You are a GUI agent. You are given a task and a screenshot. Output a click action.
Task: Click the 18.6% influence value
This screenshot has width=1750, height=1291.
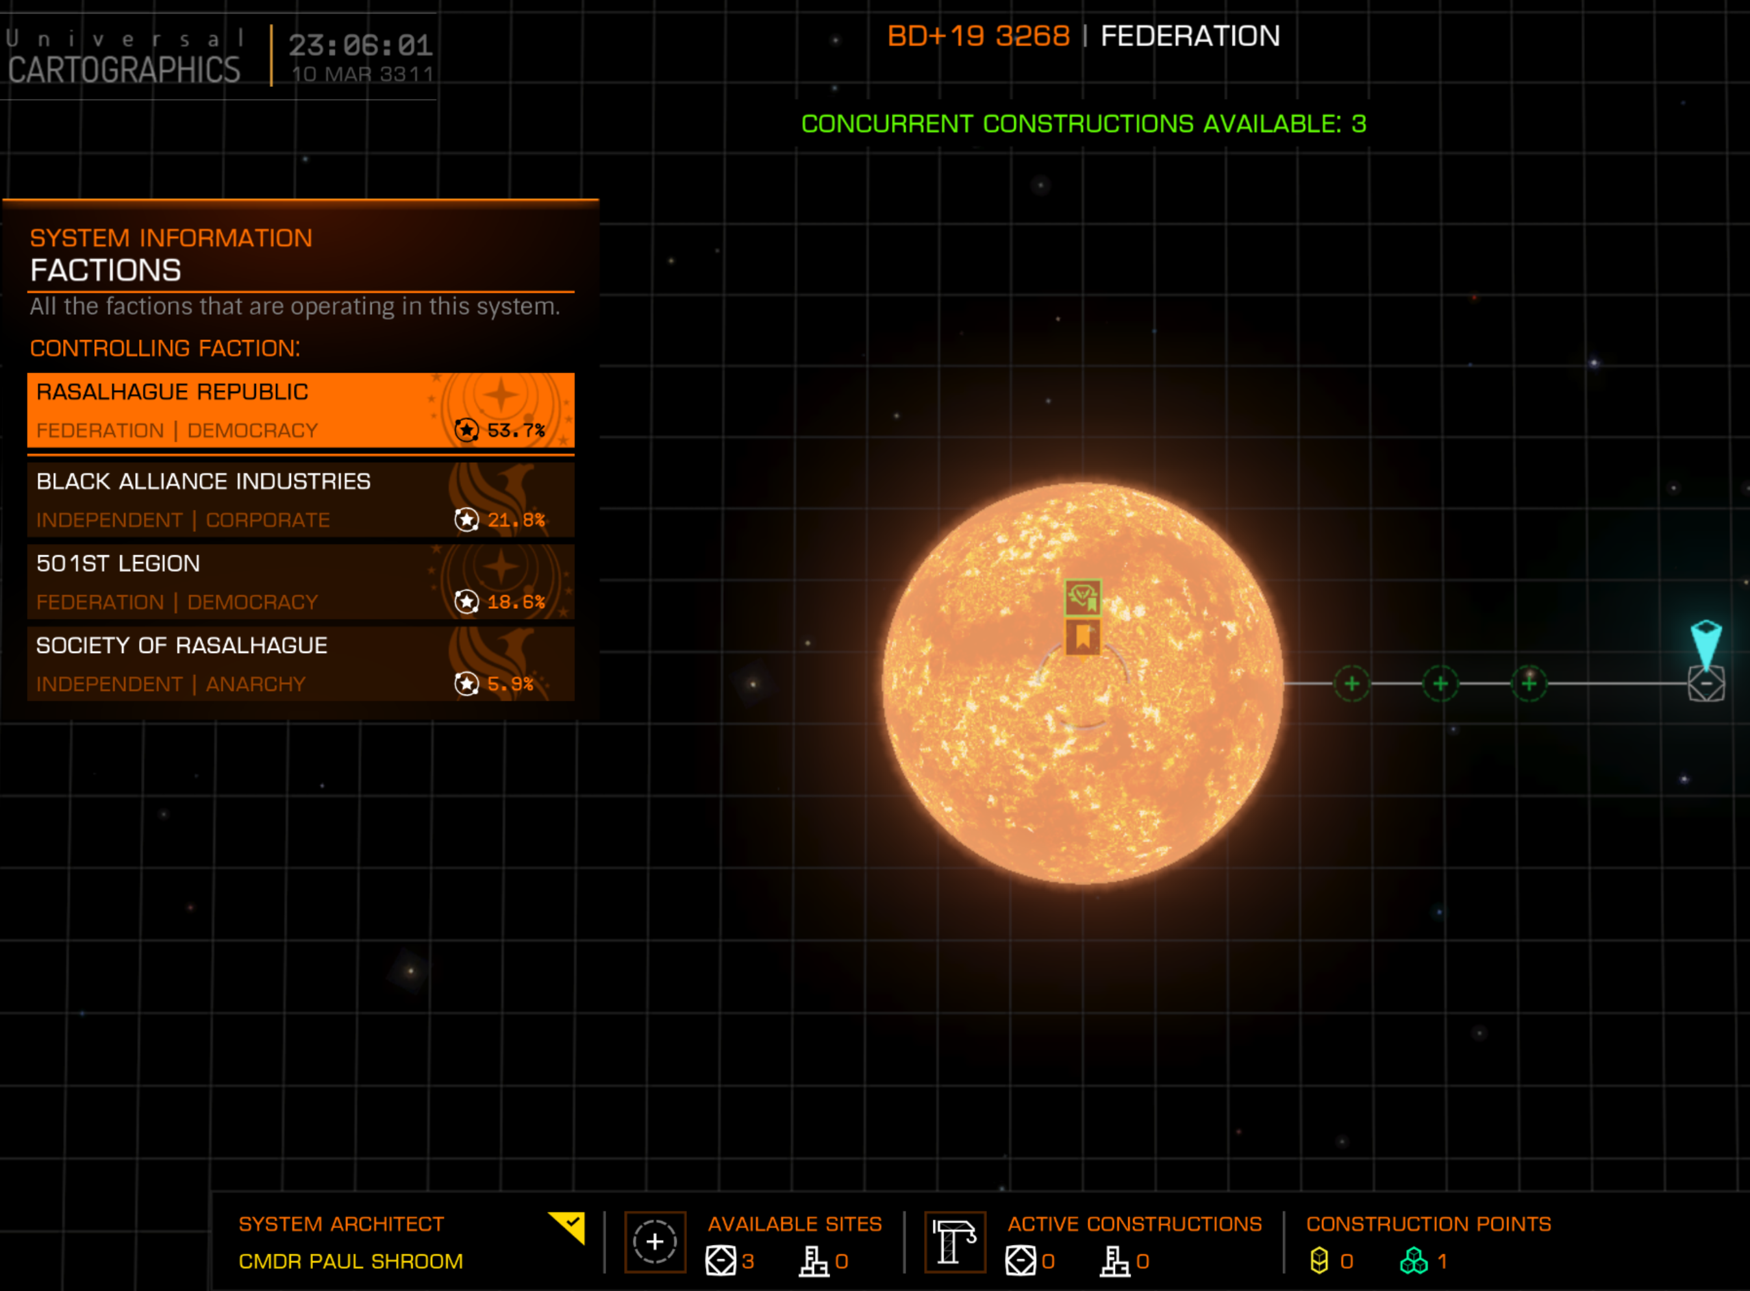pyautogui.click(x=517, y=602)
